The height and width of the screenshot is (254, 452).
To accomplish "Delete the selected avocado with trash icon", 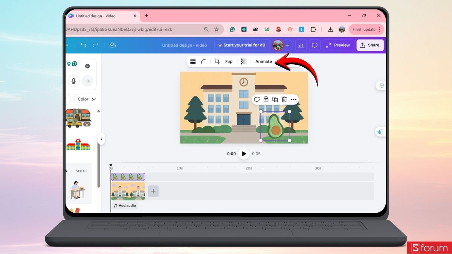I will [284, 99].
